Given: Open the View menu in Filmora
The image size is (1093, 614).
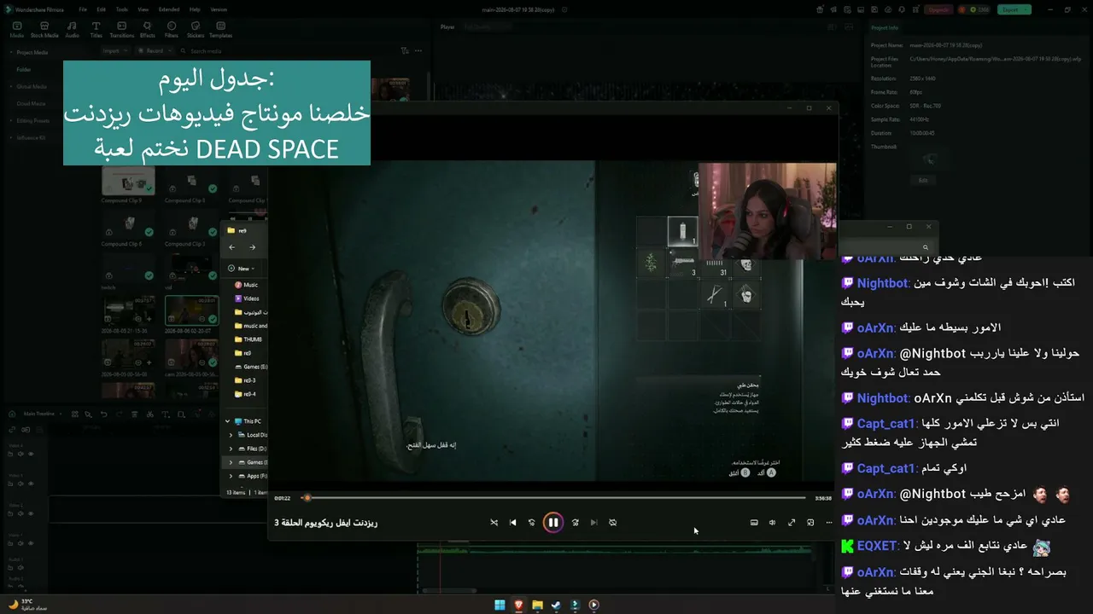Looking at the screenshot, I should click(x=143, y=9).
